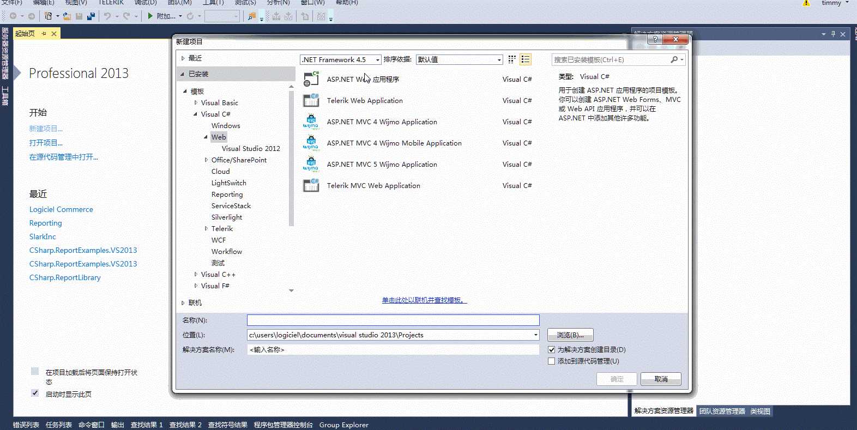This screenshot has width=857, height=430.
Task: Click the magnifier icon in template search
Action: pyautogui.click(x=674, y=59)
